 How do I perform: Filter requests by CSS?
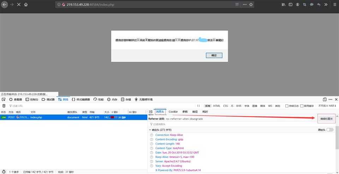pyautogui.click(x=226, y=106)
